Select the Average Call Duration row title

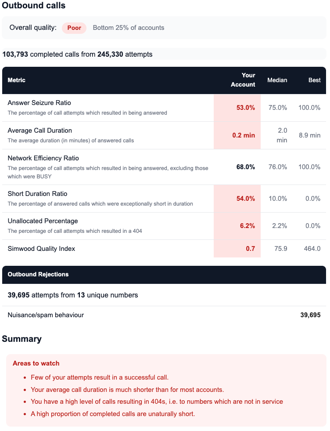[40, 130]
